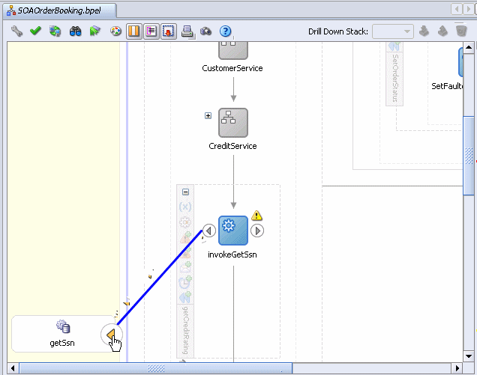
Task: Click the color palette toolbar icon
Action: tap(115, 31)
